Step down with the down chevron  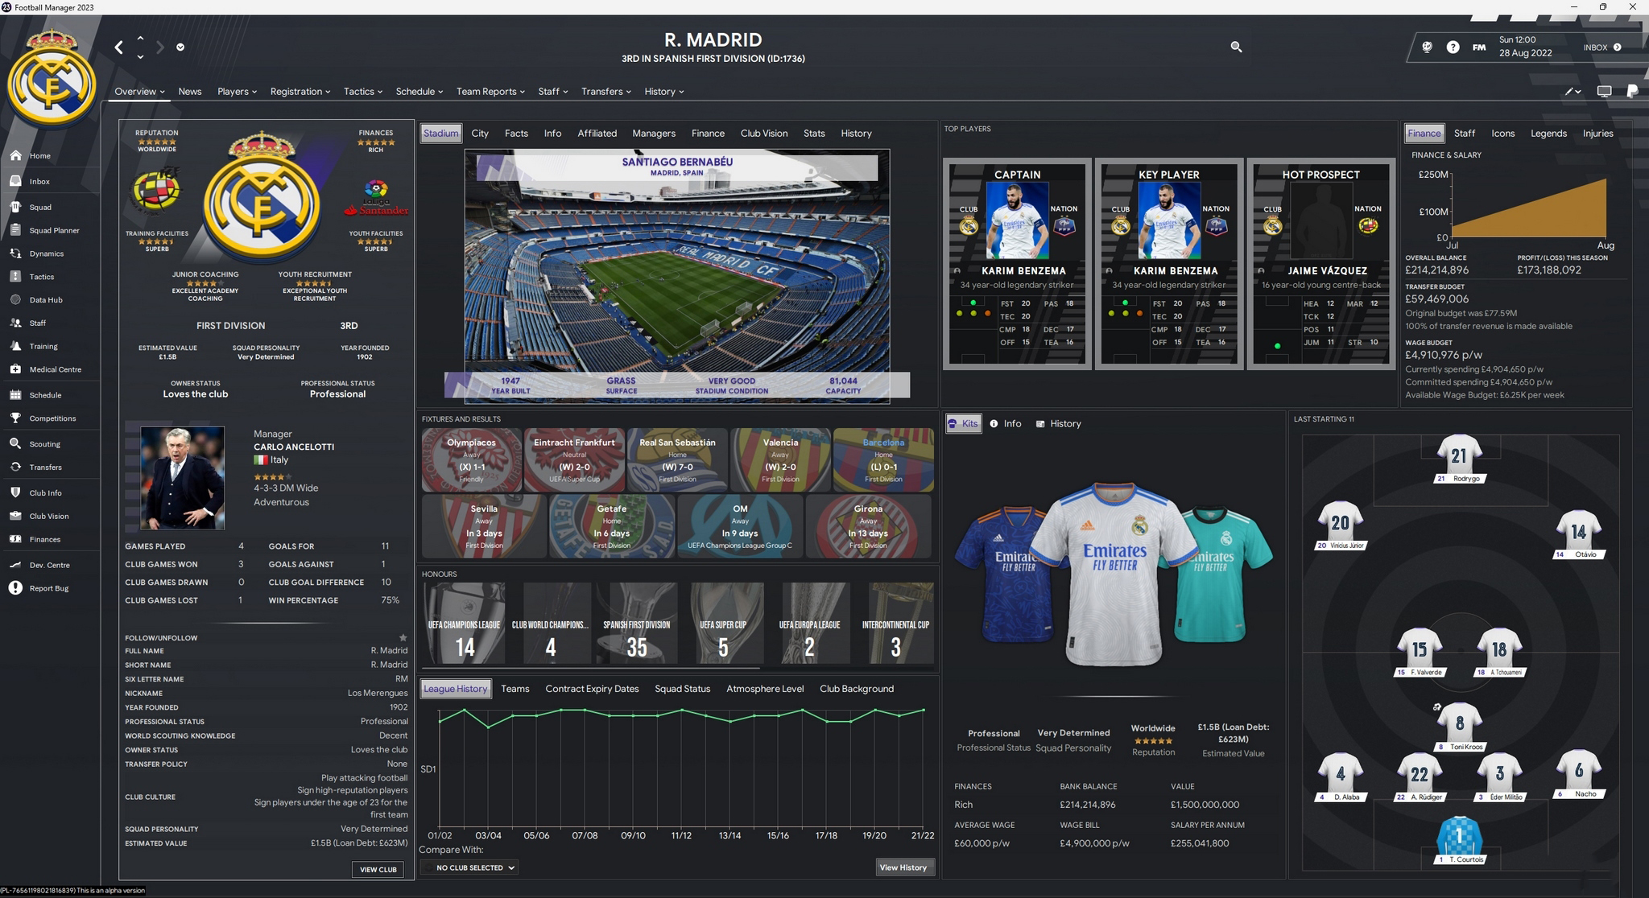(140, 57)
